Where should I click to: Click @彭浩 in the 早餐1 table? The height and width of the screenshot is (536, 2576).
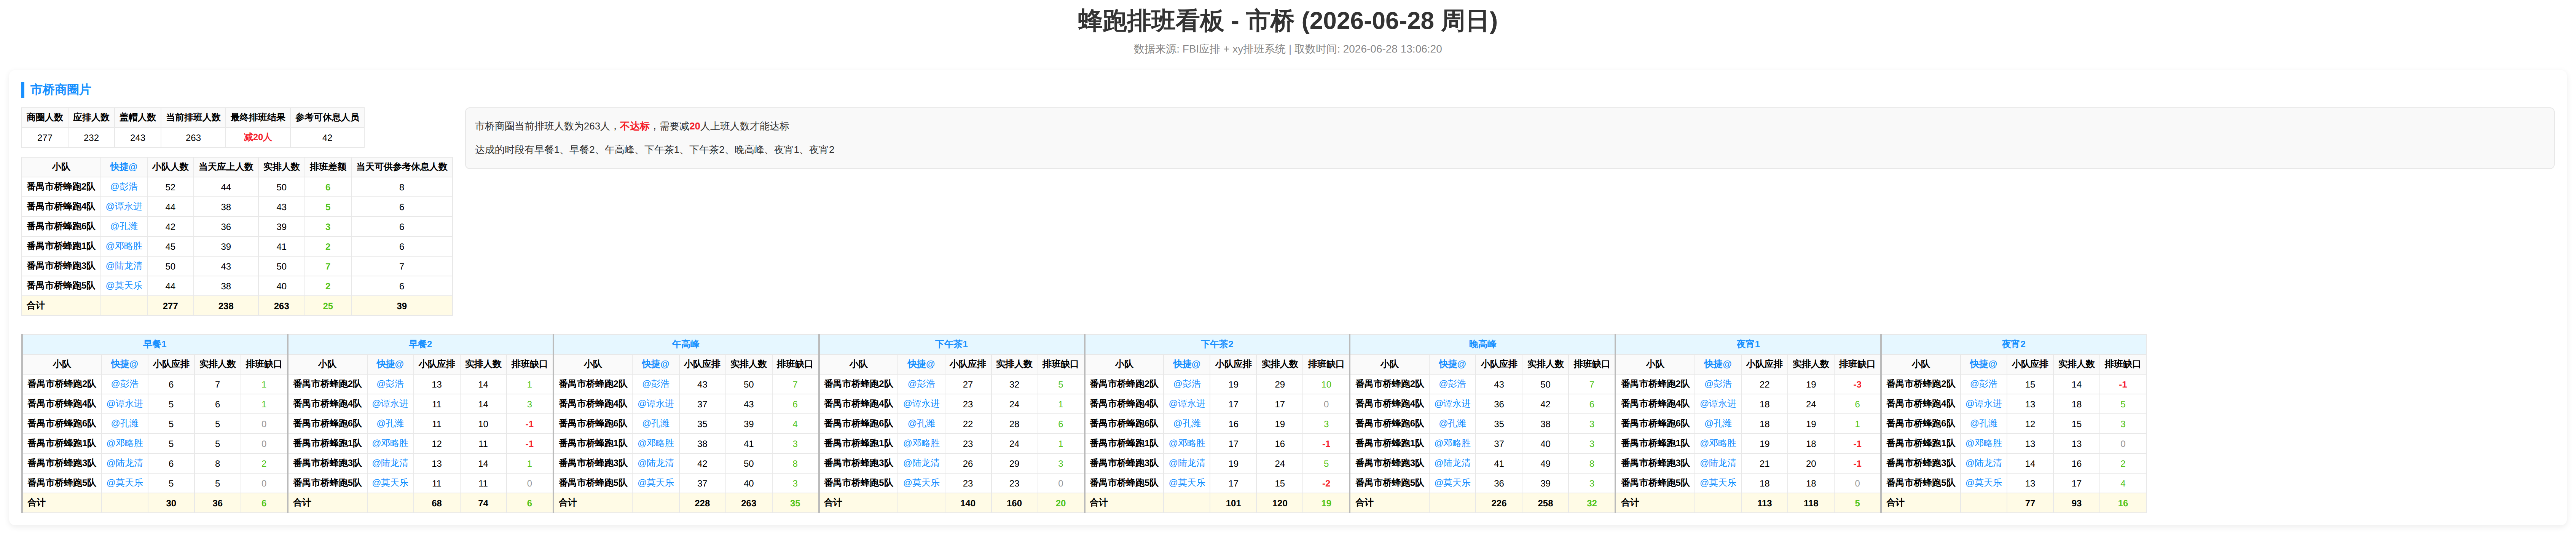(125, 384)
